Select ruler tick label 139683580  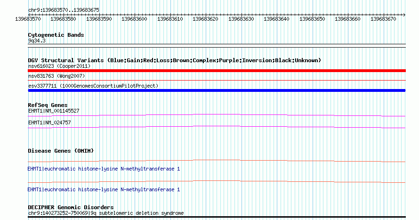[x=64, y=19]
